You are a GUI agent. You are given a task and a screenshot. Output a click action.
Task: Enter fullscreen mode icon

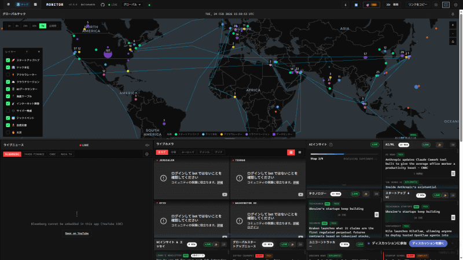446,5
